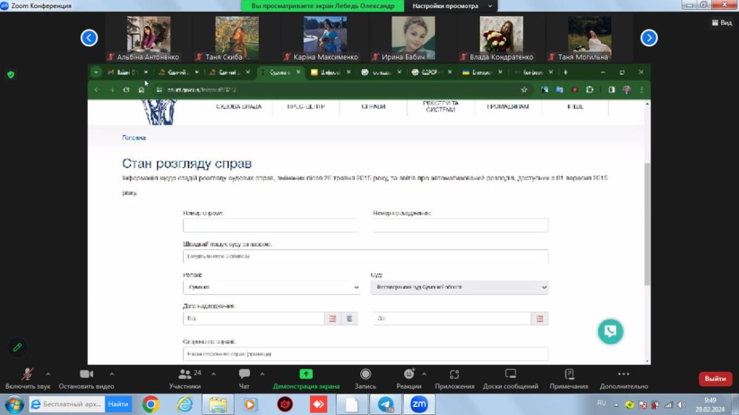Open the Реакции reactions menu
The width and height of the screenshot is (739, 415).
(x=409, y=378)
